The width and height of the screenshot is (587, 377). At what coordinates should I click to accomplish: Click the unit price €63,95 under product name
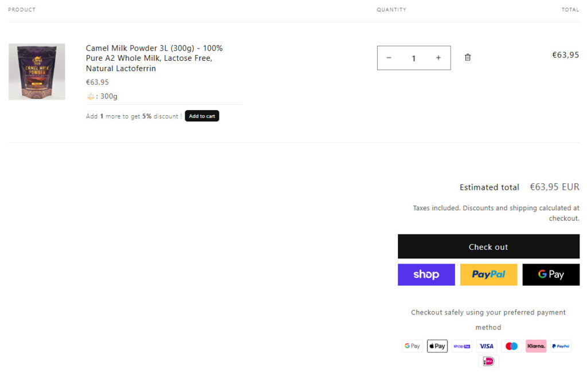[97, 82]
